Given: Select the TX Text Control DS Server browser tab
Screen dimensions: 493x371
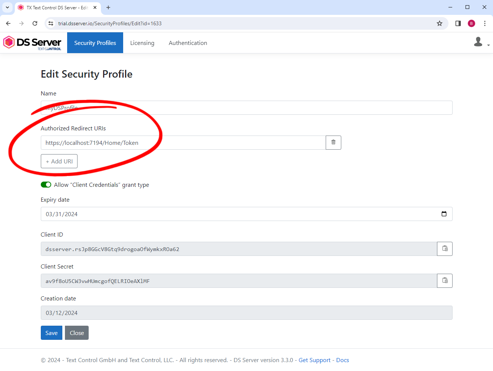Looking at the screenshot, I should 57,7.
